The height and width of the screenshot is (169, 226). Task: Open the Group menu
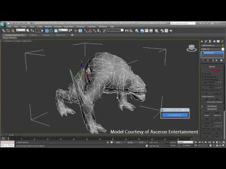pyautogui.click(x=24, y=27)
